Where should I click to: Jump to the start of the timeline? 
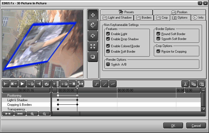(x=6, y=84)
